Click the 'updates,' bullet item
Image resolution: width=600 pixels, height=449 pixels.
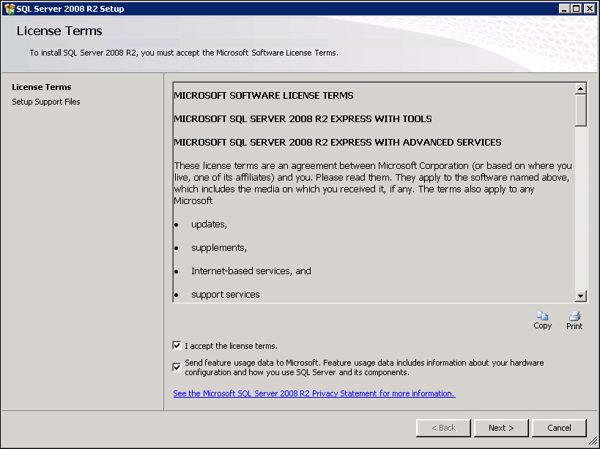click(209, 224)
